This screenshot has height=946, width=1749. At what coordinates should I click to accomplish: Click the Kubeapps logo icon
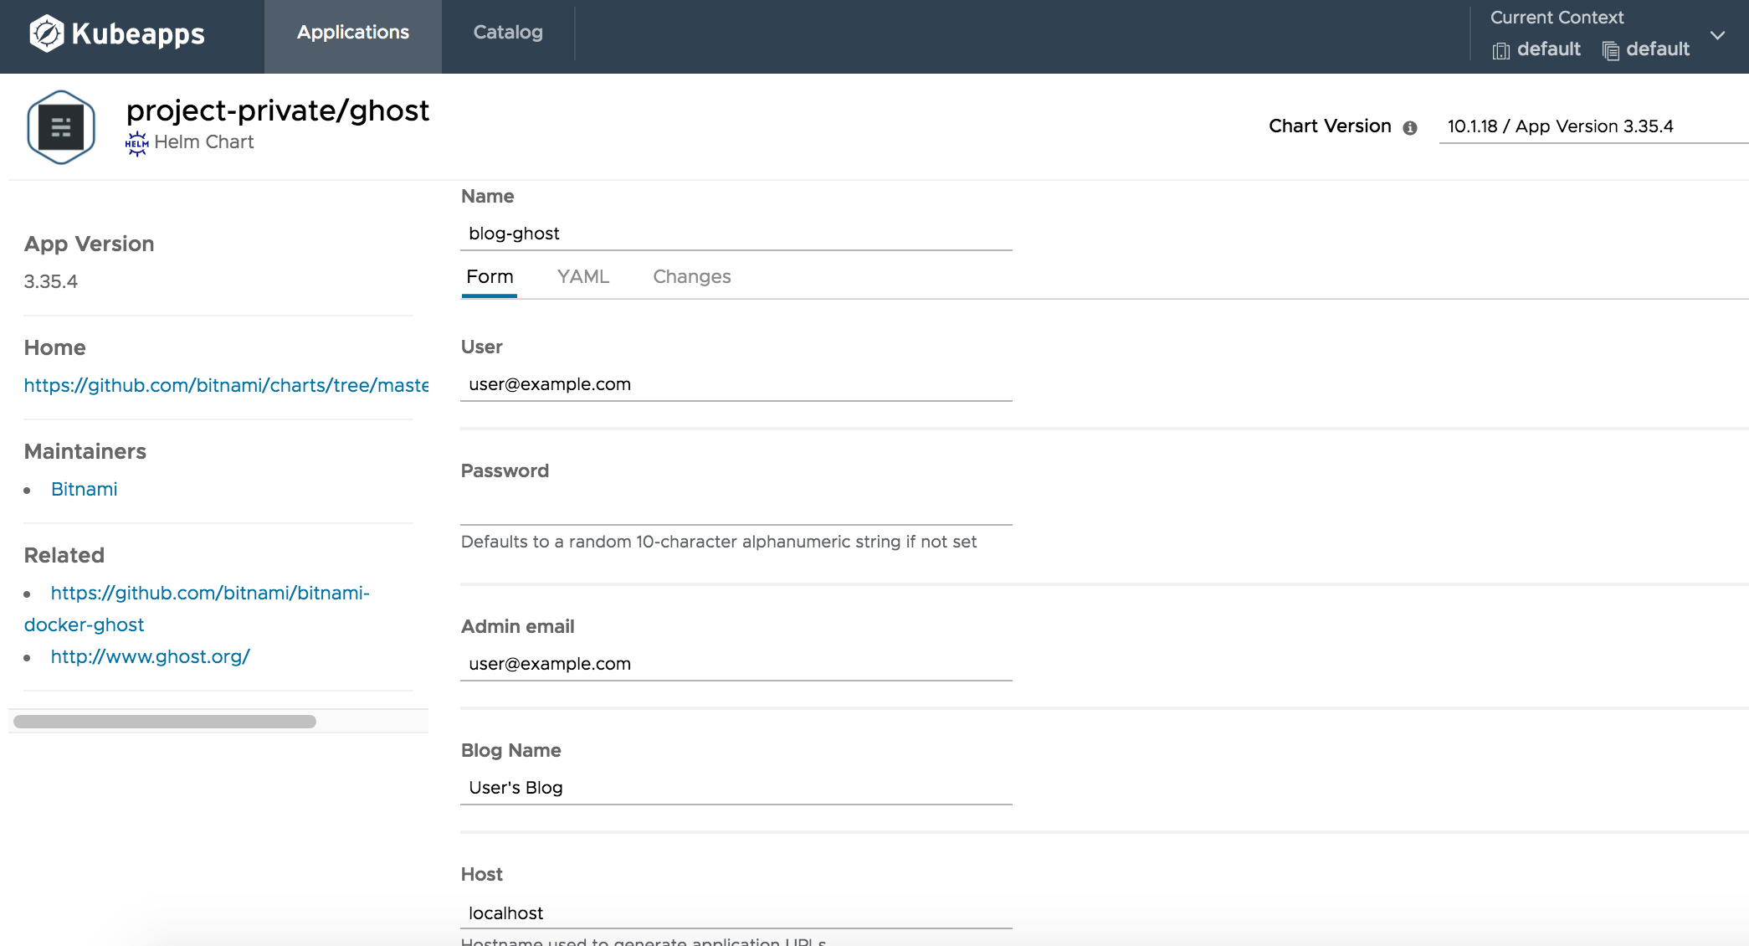tap(47, 33)
